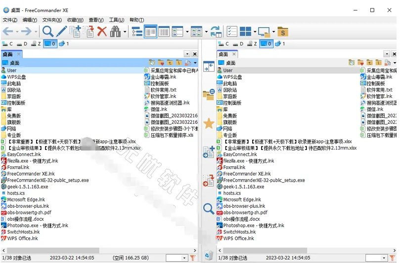
Task: Open the forward history dropdown arrow
Action: (x=36, y=32)
